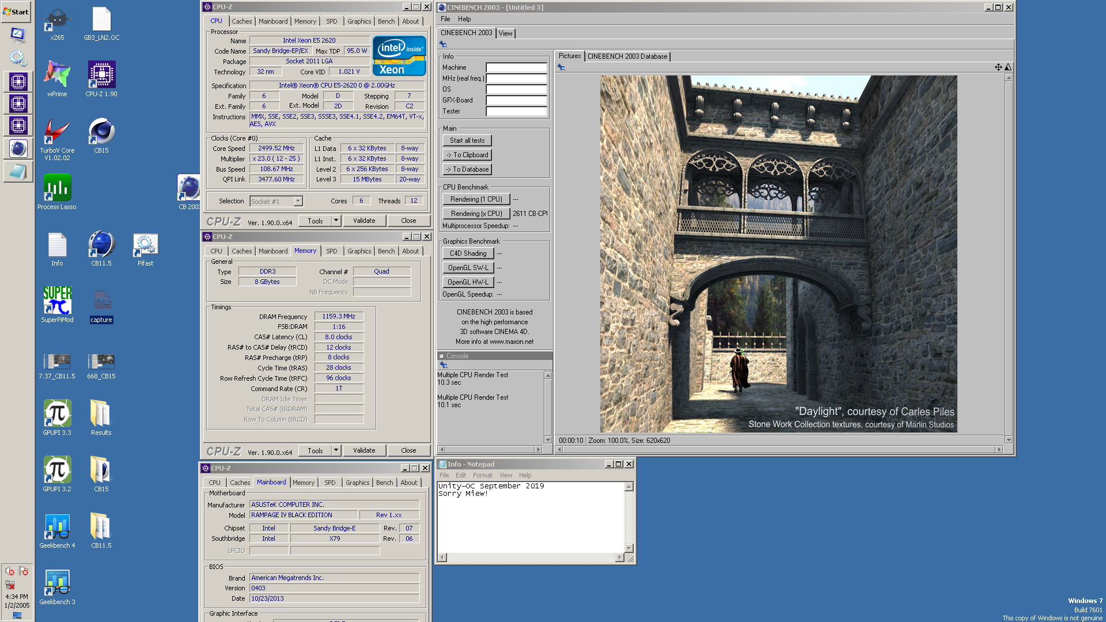Click Validate in top CPU-Z window
The height and width of the screenshot is (622, 1106).
pos(364,221)
